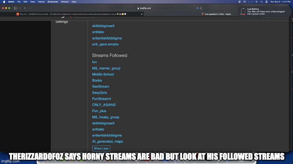293x164 pixels.
Task: Click the Safari sidebar toggle icon
Action: (x=15, y=8)
